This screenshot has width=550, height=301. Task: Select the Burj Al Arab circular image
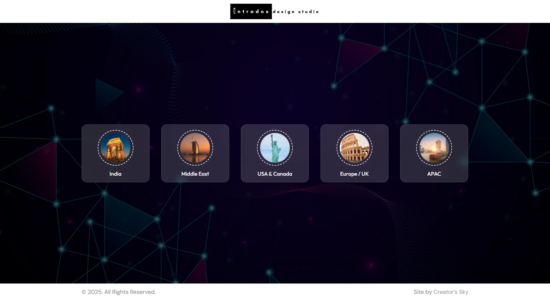coord(195,148)
